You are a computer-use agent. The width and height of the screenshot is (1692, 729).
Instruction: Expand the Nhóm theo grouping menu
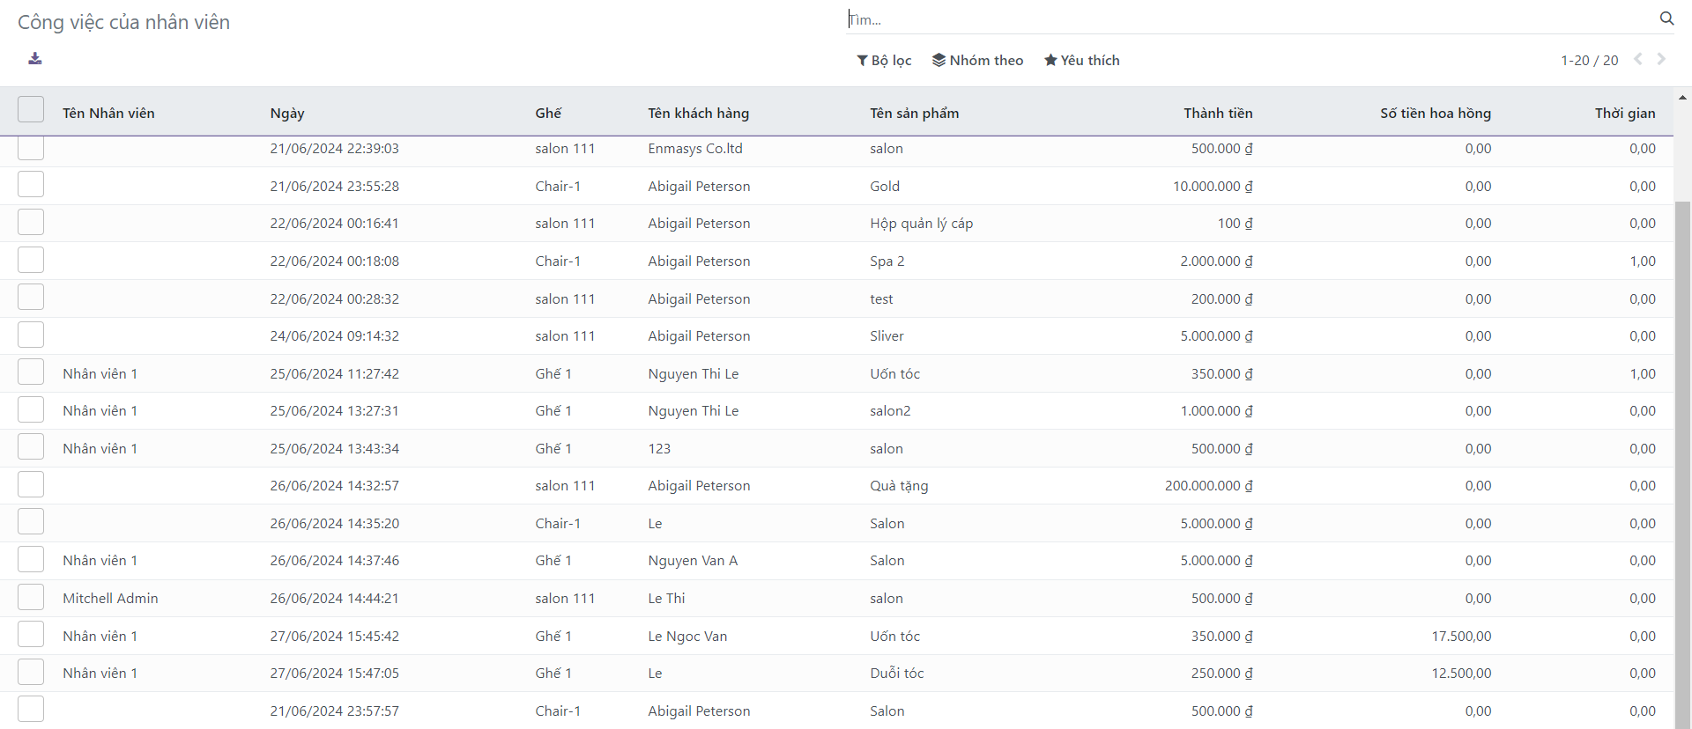point(977,60)
